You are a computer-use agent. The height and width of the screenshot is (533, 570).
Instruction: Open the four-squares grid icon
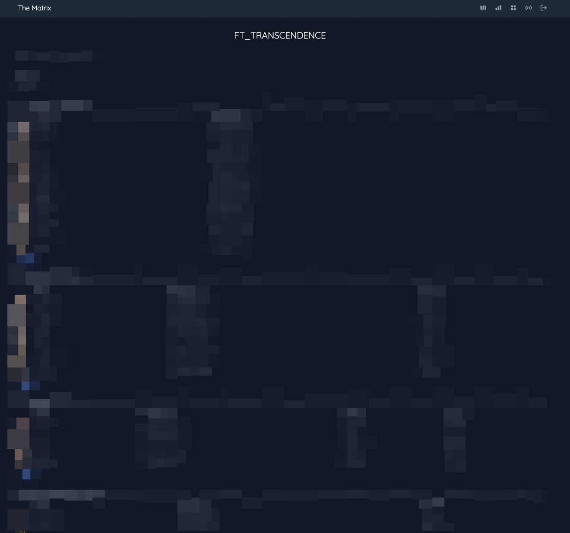(513, 8)
